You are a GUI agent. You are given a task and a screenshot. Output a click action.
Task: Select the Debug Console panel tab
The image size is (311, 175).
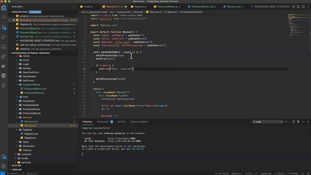click(x=139, y=122)
